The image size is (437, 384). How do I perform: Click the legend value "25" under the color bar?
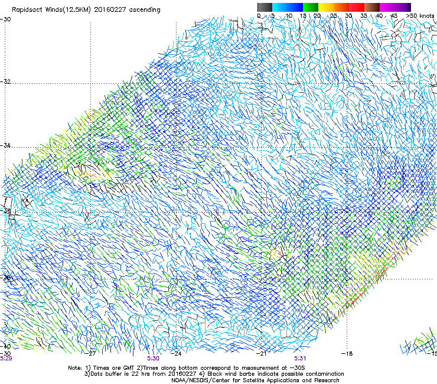pos(333,15)
